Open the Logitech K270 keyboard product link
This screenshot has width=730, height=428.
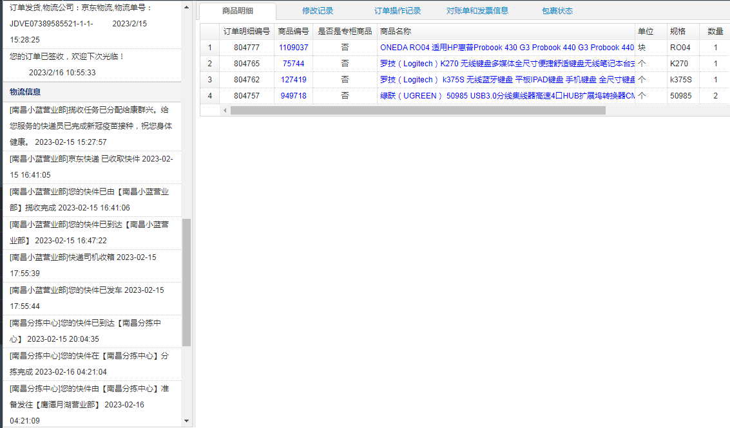pyautogui.click(x=507, y=64)
